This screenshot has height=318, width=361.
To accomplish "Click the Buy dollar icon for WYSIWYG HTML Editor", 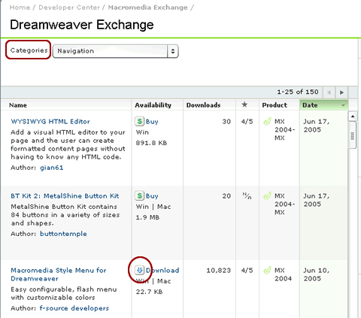I will (x=139, y=121).
